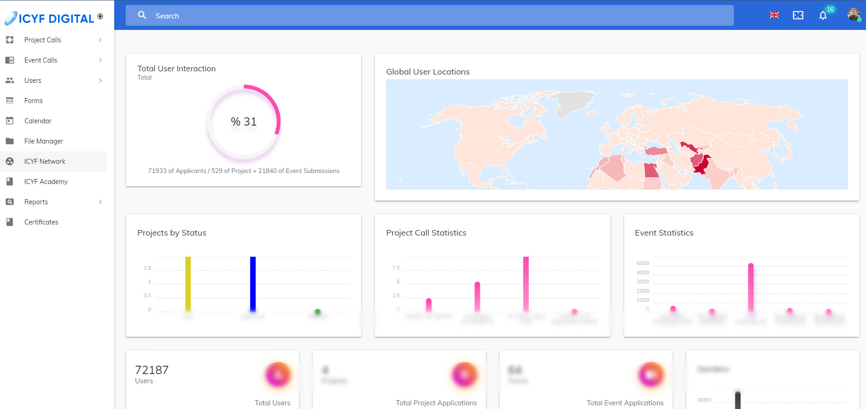Viewport: 866px width, 409px height.
Task: Click the Total Project Applications label
Action: pos(436,403)
